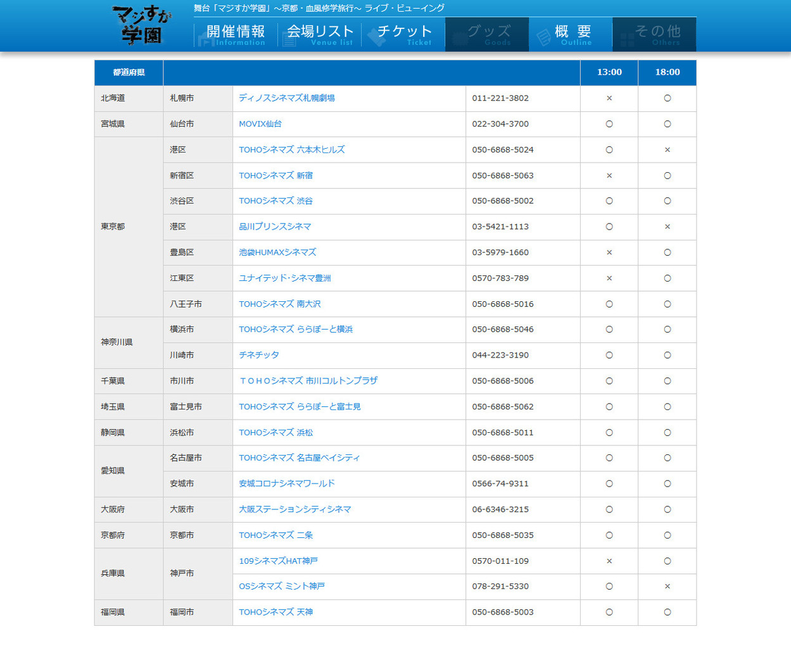Click the 静岡県 prefecture cell
Viewport: 791px width, 648px height.
click(x=129, y=432)
